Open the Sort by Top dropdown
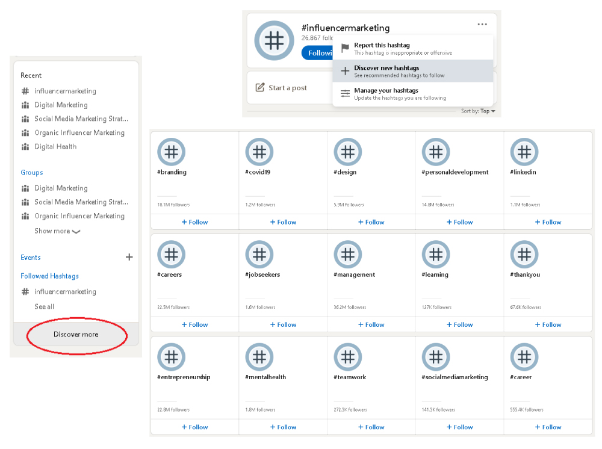 point(479,111)
